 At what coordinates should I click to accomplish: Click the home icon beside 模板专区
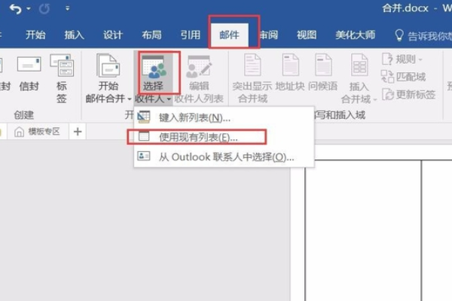20,132
